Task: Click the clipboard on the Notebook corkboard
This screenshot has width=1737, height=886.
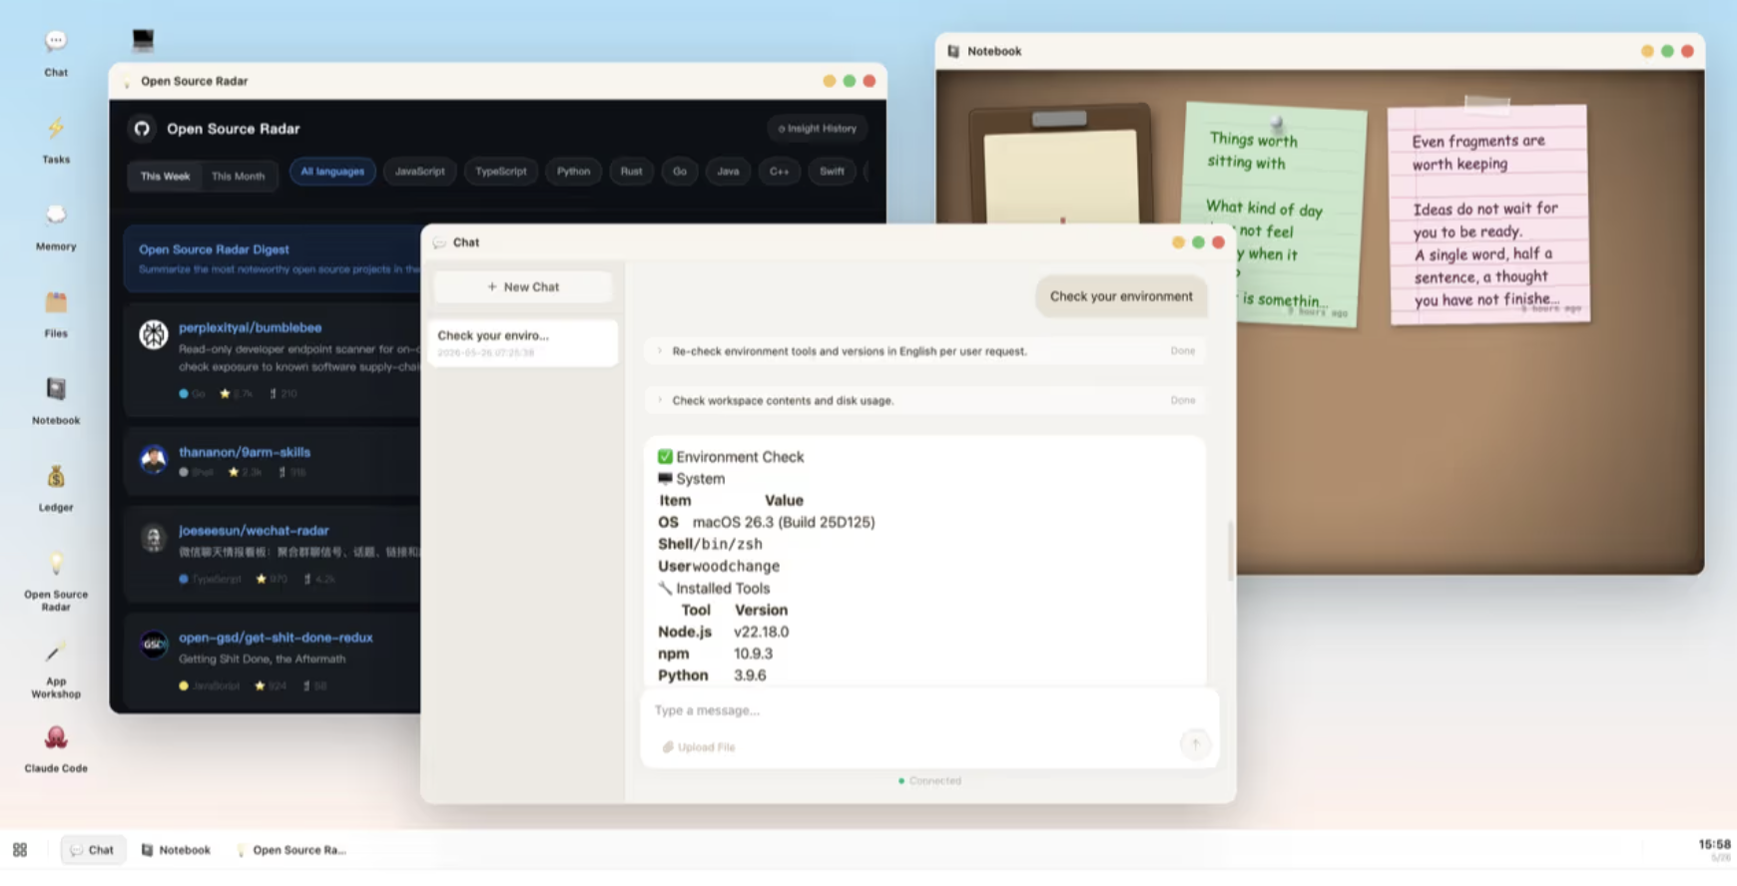Action: click(x=1060, y=165)
